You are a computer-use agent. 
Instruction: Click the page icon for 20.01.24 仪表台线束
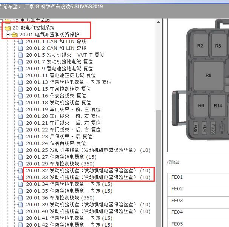coord(21,143)
